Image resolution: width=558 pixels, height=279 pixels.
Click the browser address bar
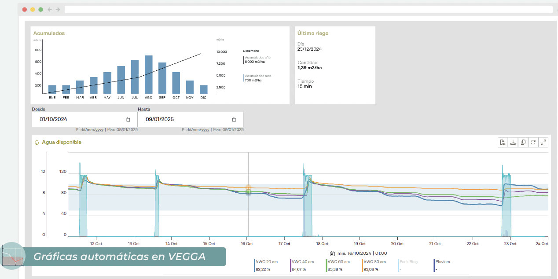pyautogui.click(x=308, y=9)
